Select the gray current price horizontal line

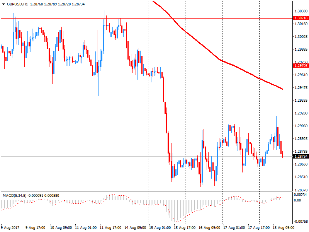(147, 157)
